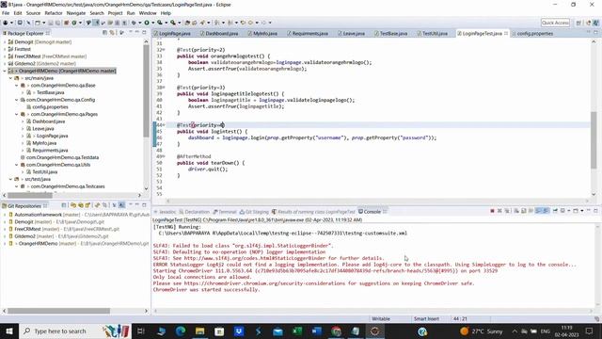Clear the Console output icon
The image size is (602, 339).
pyautogui.click(x=516, y=211)
